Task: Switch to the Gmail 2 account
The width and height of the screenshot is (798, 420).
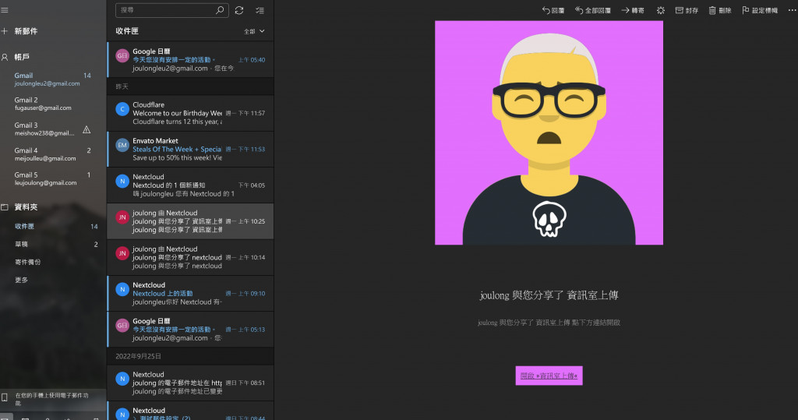Action: coord(52,104)
